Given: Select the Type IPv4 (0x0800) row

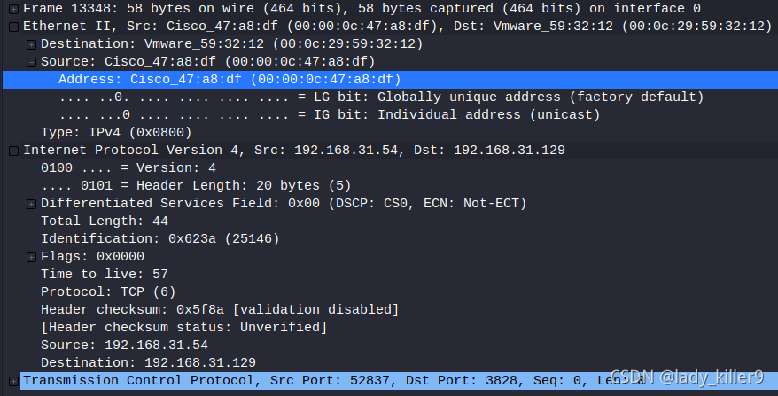Looking at the screenshot, I should (390, 133).
